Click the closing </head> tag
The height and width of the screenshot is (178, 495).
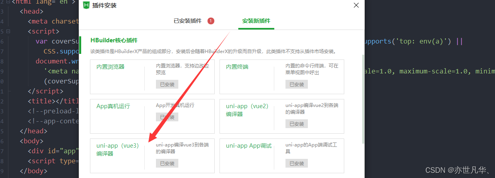point(34,131)
